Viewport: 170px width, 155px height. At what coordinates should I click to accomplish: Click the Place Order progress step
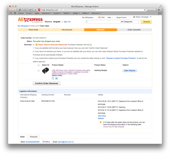(x=33, y=30)
